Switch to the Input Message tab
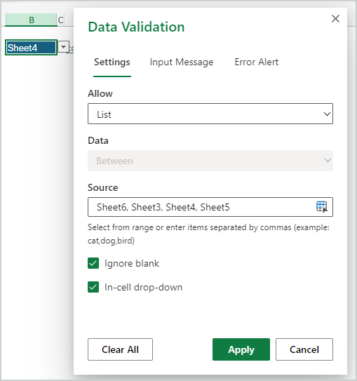Image resolution: width=357 pixels, height=381 pixels. tap(182, 62)
